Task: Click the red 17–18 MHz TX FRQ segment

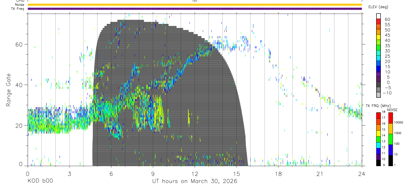Action: pyautogui.click(x=378, y=115)
